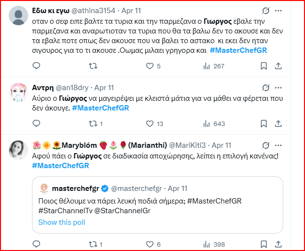Open Maryblóm's profile picture
Image resolution: width=305 pixels, height=251 pixels.
click(x=18, y=150)
